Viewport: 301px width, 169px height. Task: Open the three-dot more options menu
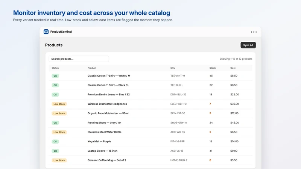point(254,32)
